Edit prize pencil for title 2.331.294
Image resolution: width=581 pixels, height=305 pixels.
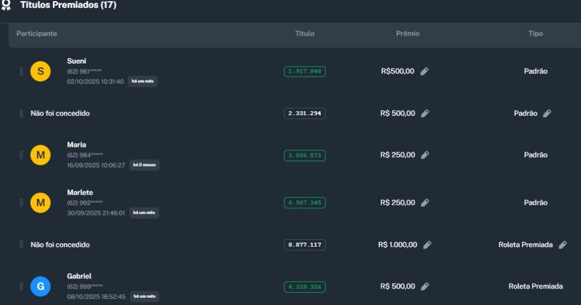tap(425, 113)
